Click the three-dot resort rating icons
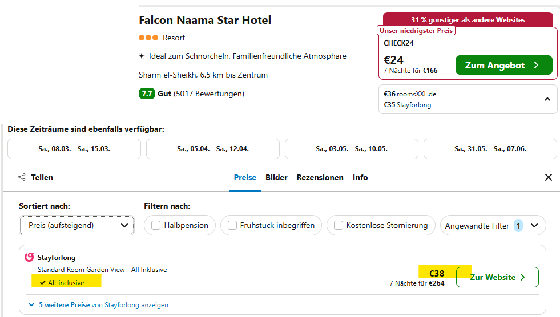This screenshot has height=317, width=560. (148, 38)
